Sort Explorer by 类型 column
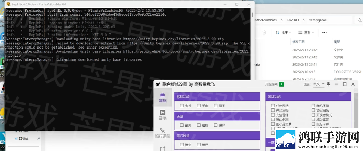 tap(337, 42)
